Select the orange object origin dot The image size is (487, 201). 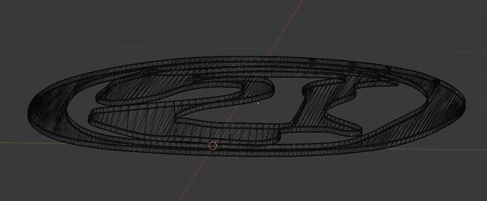pos(259,104)
